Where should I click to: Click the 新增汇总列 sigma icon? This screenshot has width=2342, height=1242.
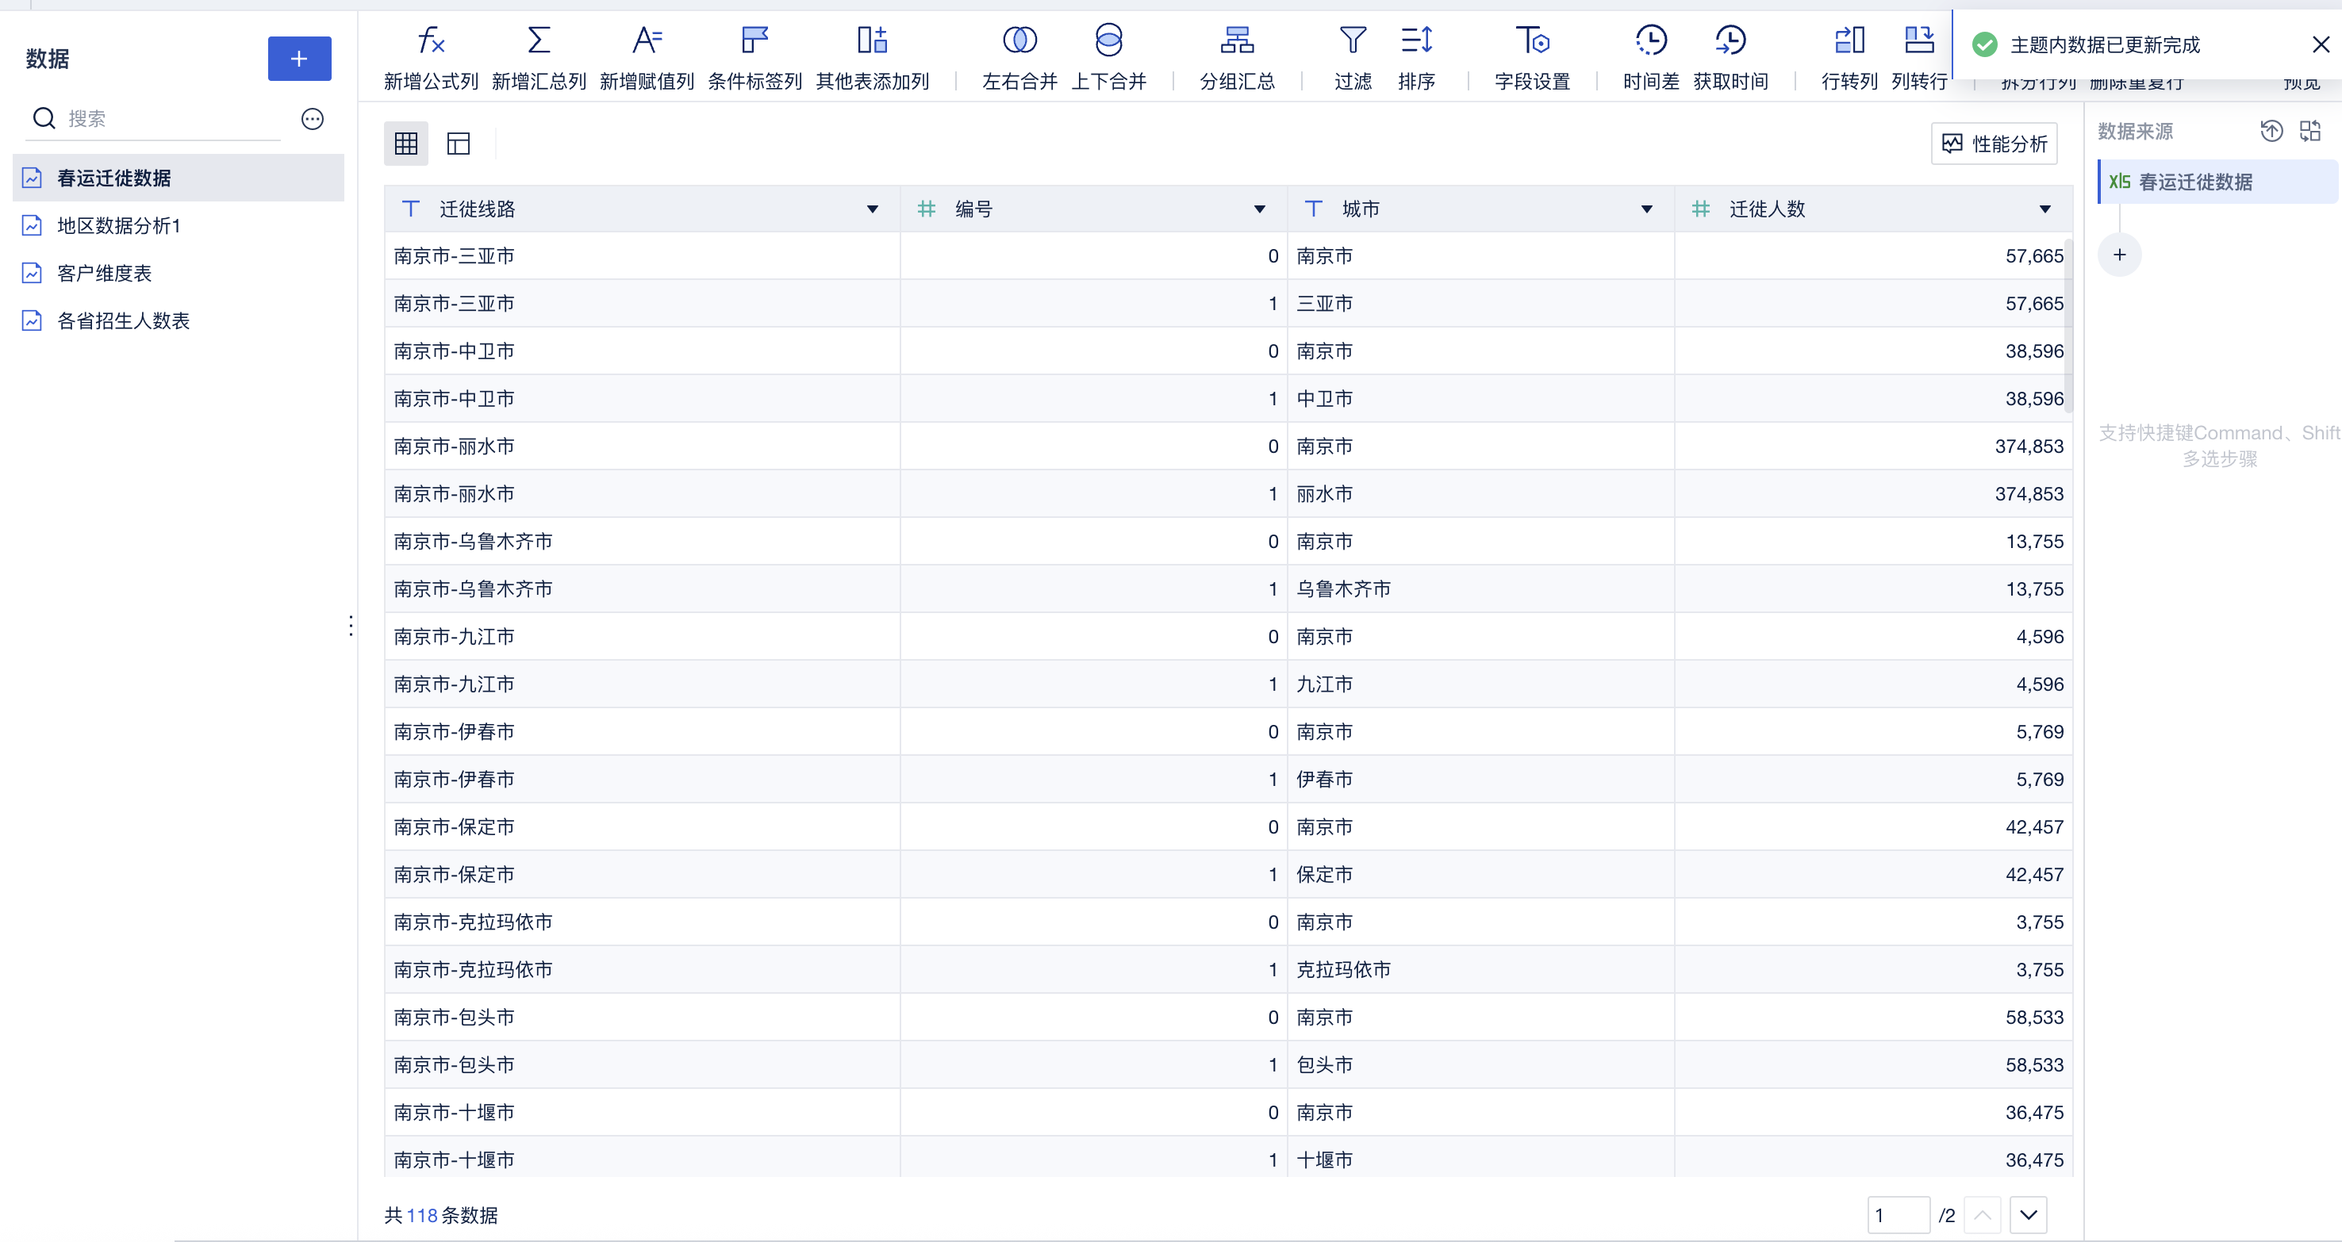pyautogui.click(x=538, y=41)
